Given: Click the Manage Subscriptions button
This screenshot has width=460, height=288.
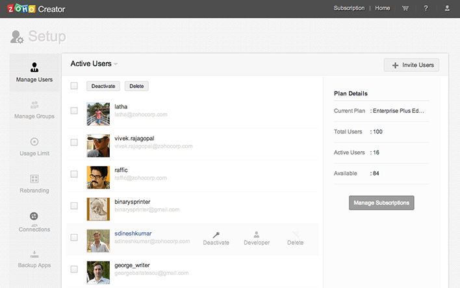Looking at the screenshot, I should (381, 202).
